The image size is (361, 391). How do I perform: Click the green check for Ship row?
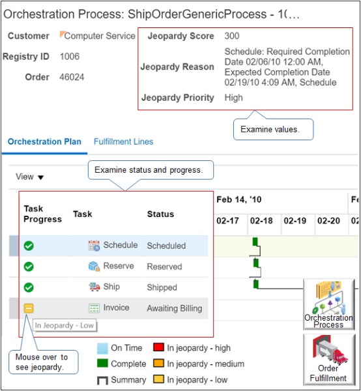29,287
